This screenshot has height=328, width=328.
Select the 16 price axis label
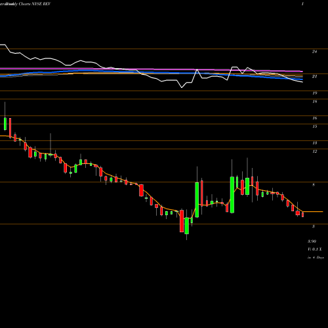tap(314, 118)
